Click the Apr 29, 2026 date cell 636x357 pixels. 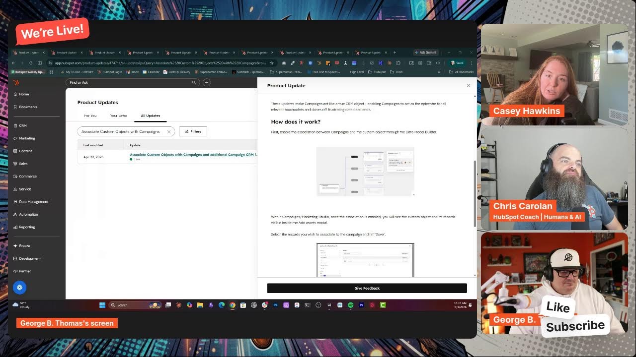coord(93,157)
